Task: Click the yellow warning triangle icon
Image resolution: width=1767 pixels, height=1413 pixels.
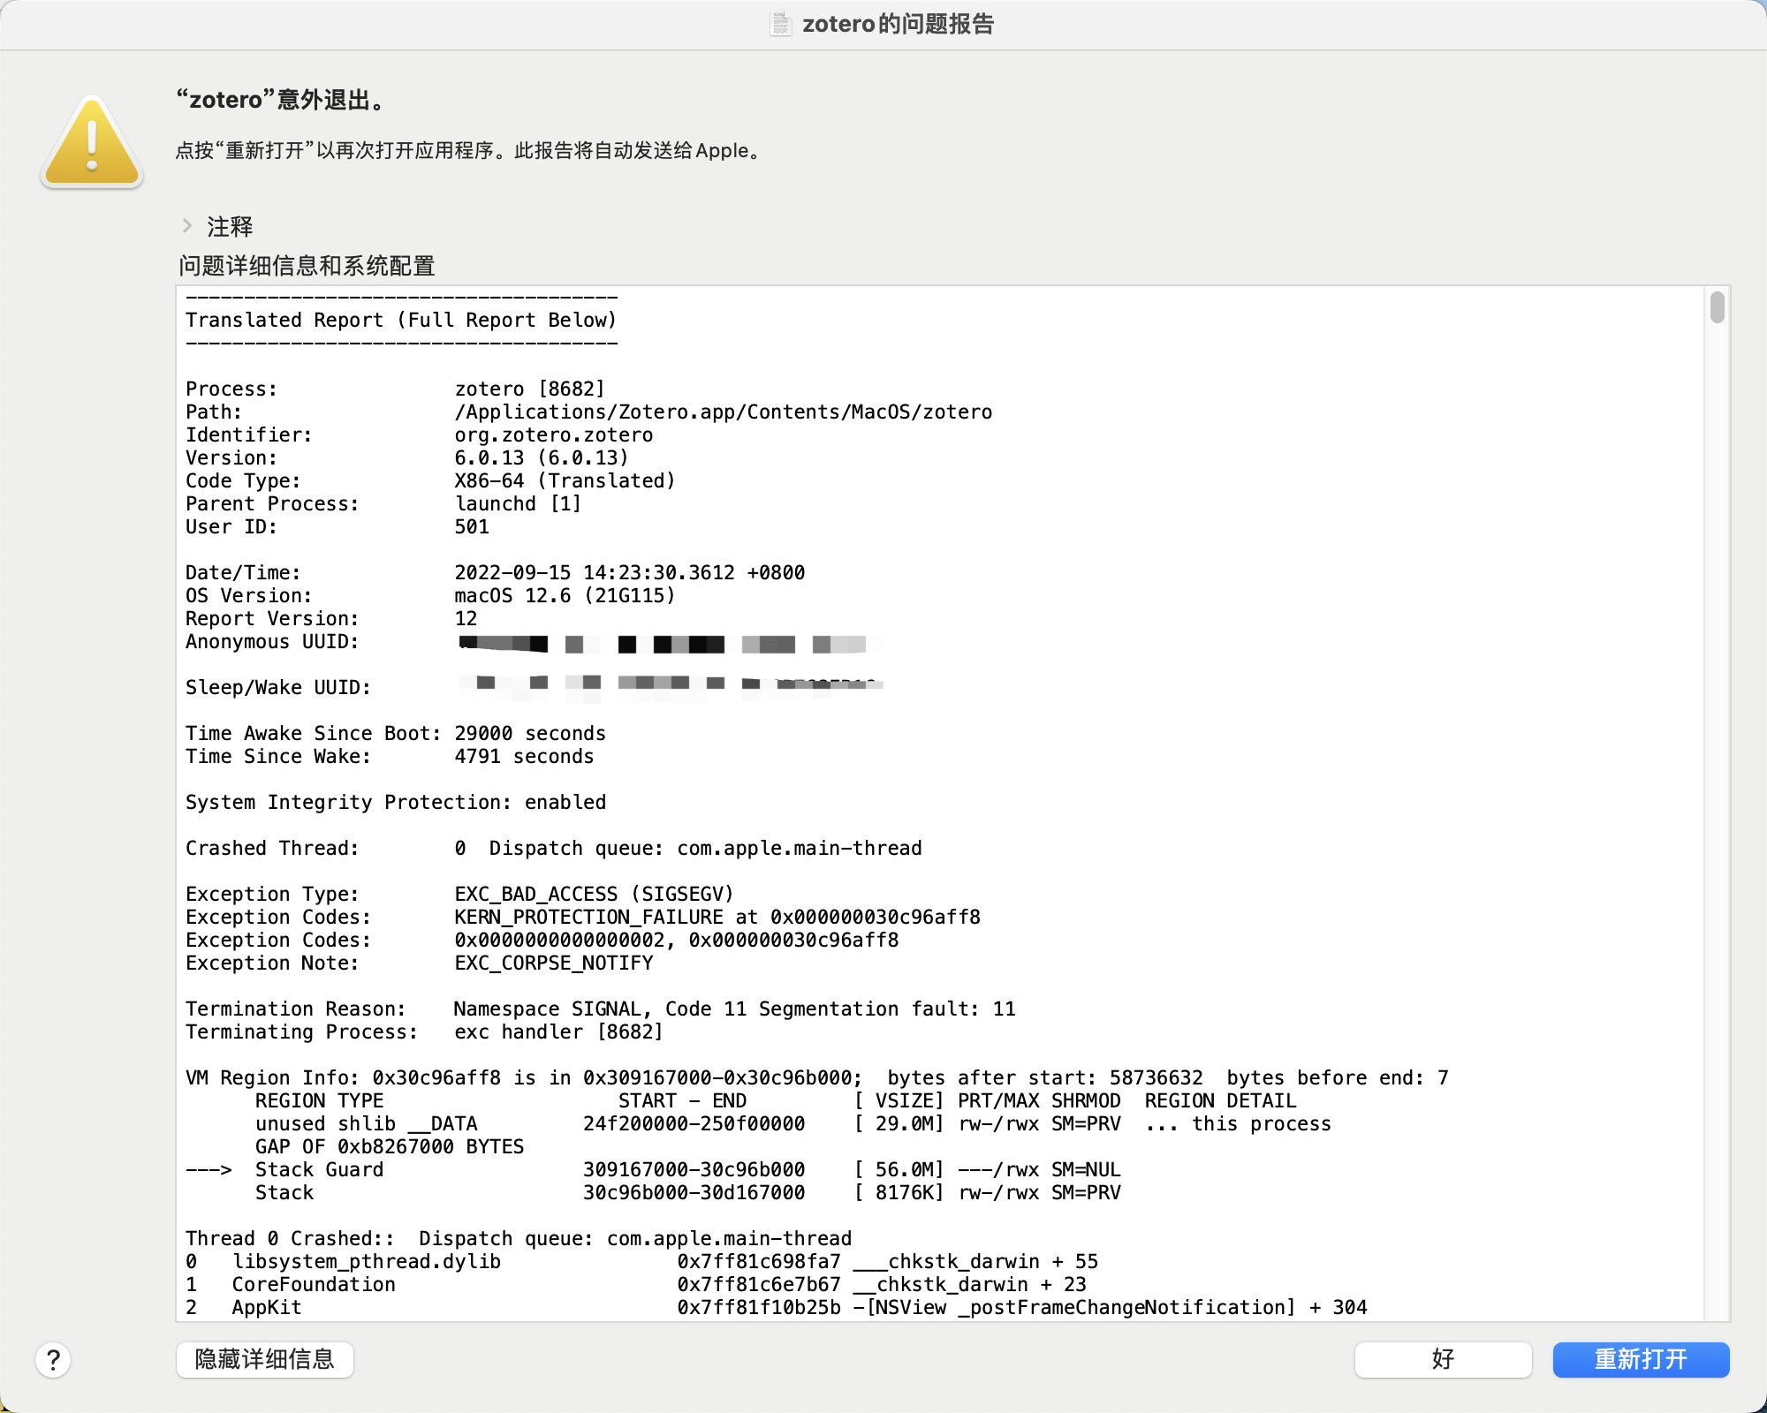Action: 92,142
